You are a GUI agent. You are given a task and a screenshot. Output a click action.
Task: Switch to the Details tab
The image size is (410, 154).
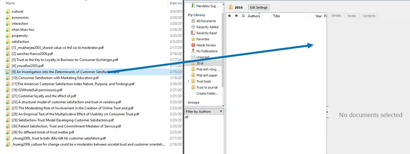click(x=336, y=16)
